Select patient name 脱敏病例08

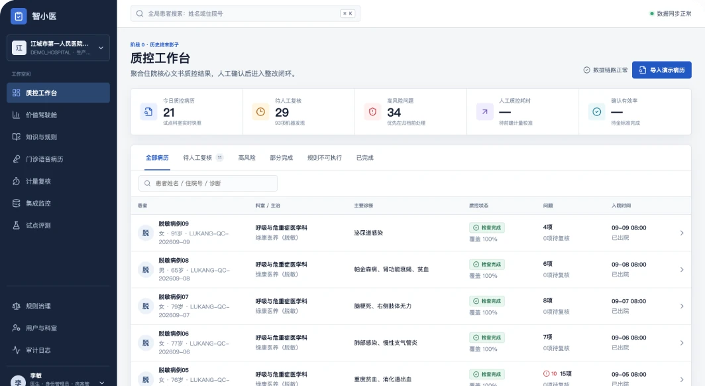[x=174, y=260]
